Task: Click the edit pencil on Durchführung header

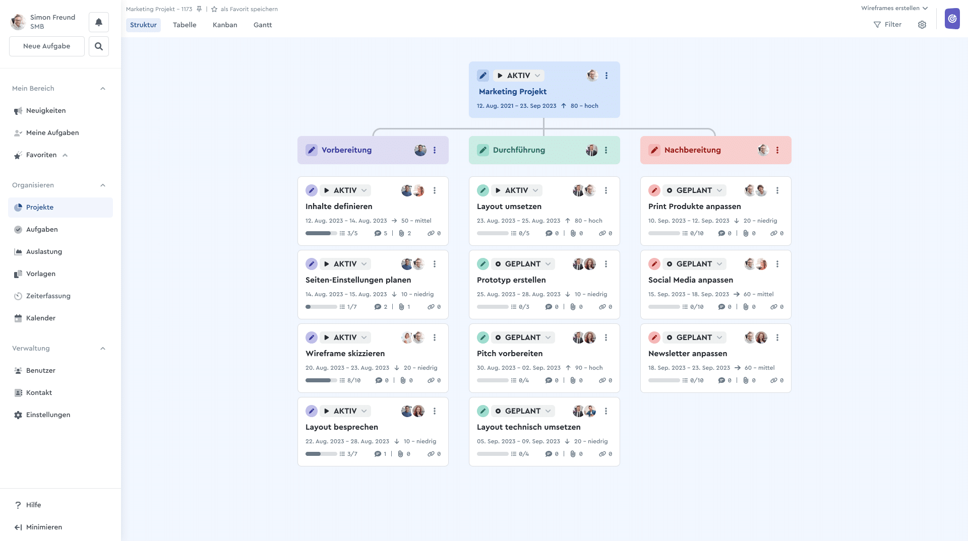Action: [x=483, y=150]
